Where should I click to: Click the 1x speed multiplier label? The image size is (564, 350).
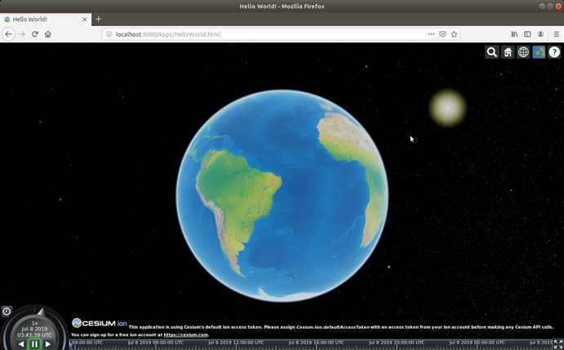coord(34,323)
